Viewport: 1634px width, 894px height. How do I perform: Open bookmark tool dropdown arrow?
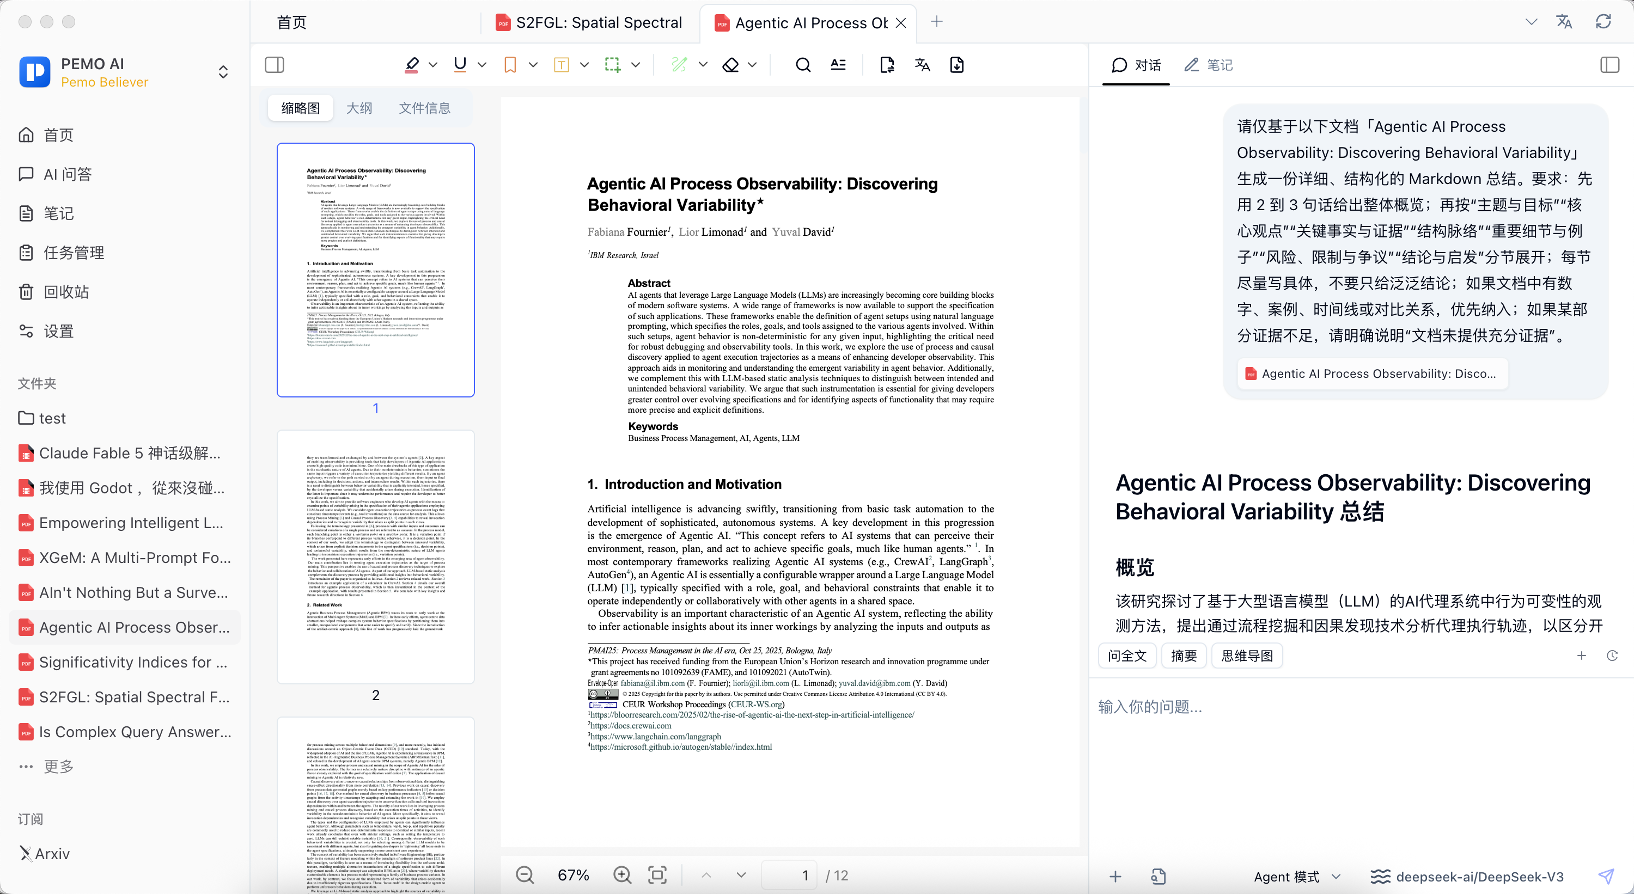click(533, 65)
